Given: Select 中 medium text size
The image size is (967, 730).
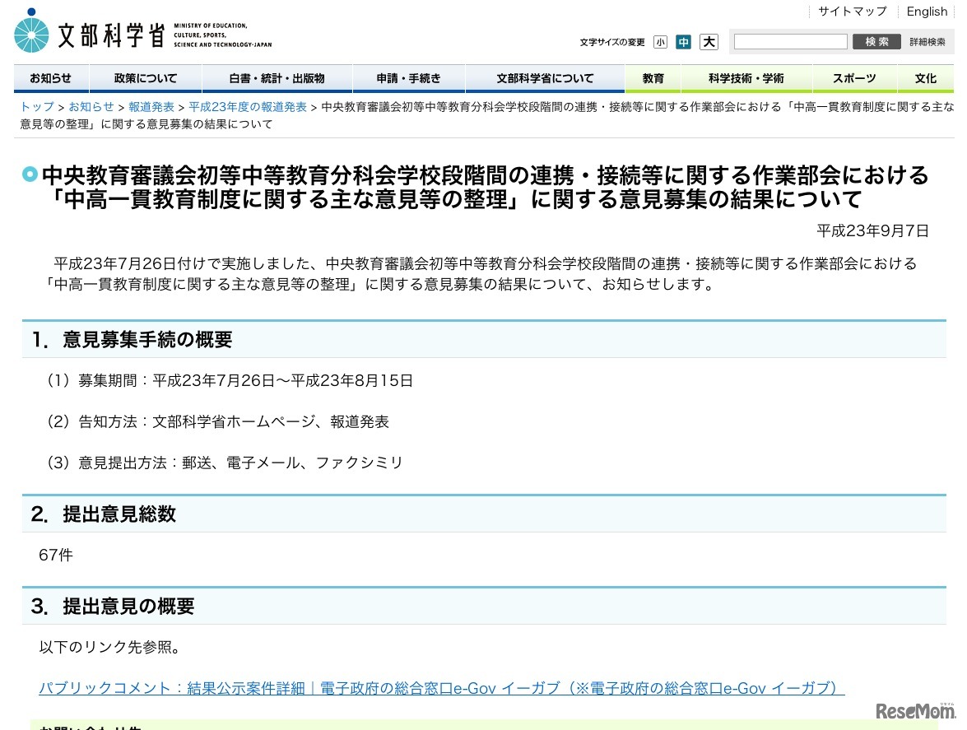Looking at the screenshot, I should pyautogui.click(x=683, y=41).
